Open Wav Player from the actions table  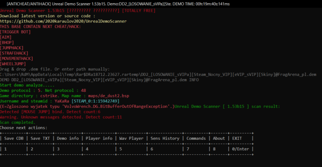[x=131, y=138]
